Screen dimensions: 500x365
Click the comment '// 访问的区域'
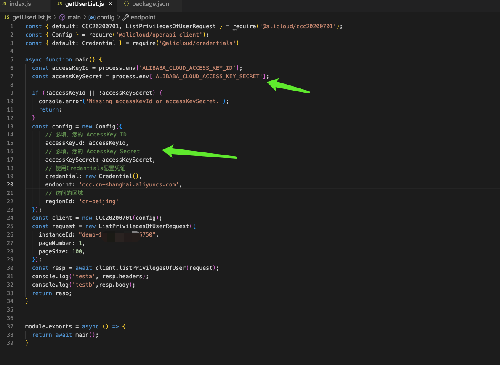coord(64,193)
